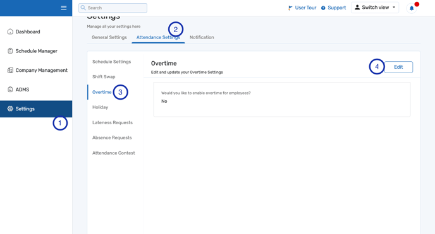
Task: Switch to the Notification tab
Action: tap(202, 37)
